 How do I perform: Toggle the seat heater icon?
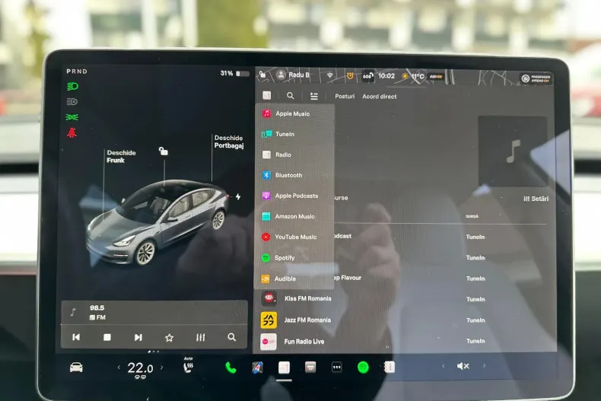[188, 366]
